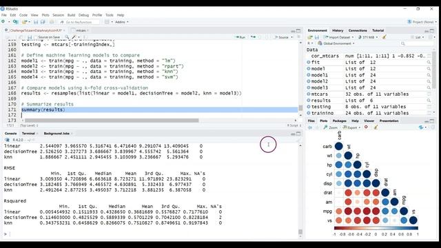
Task: Click the Go to file/function input field
Action: pos(80,22)
